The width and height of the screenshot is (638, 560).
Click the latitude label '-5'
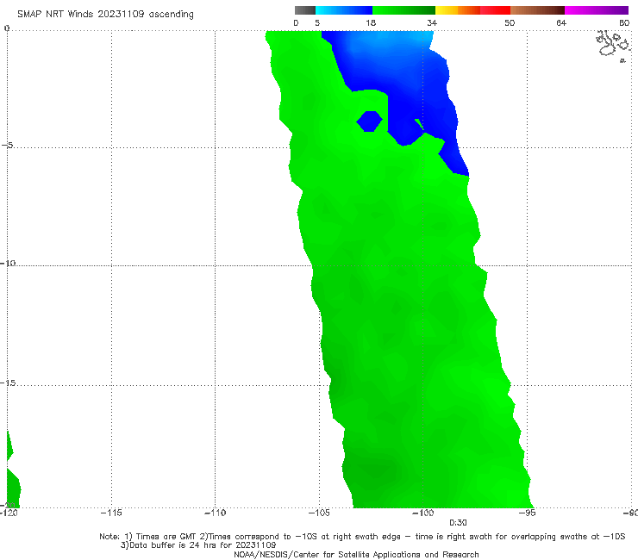[8, 145]
